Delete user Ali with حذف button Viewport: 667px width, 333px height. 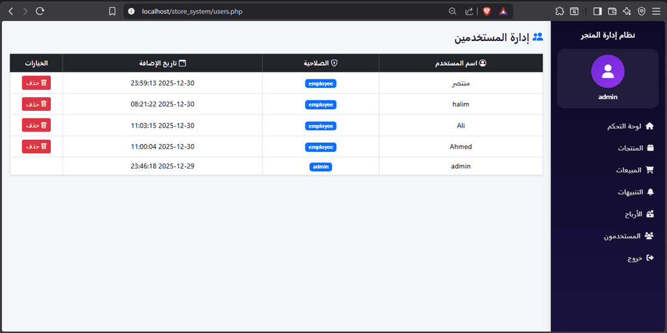[x=36, y=125]
